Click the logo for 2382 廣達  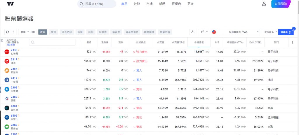click(x=7, y=99)
